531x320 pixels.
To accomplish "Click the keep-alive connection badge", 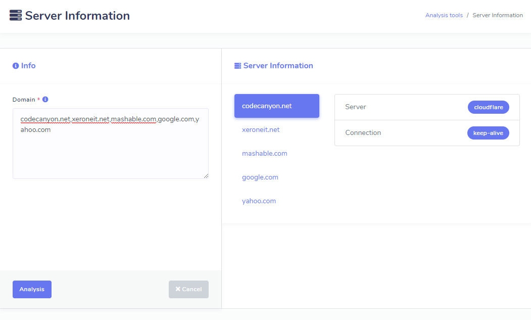I will point(488,133).
